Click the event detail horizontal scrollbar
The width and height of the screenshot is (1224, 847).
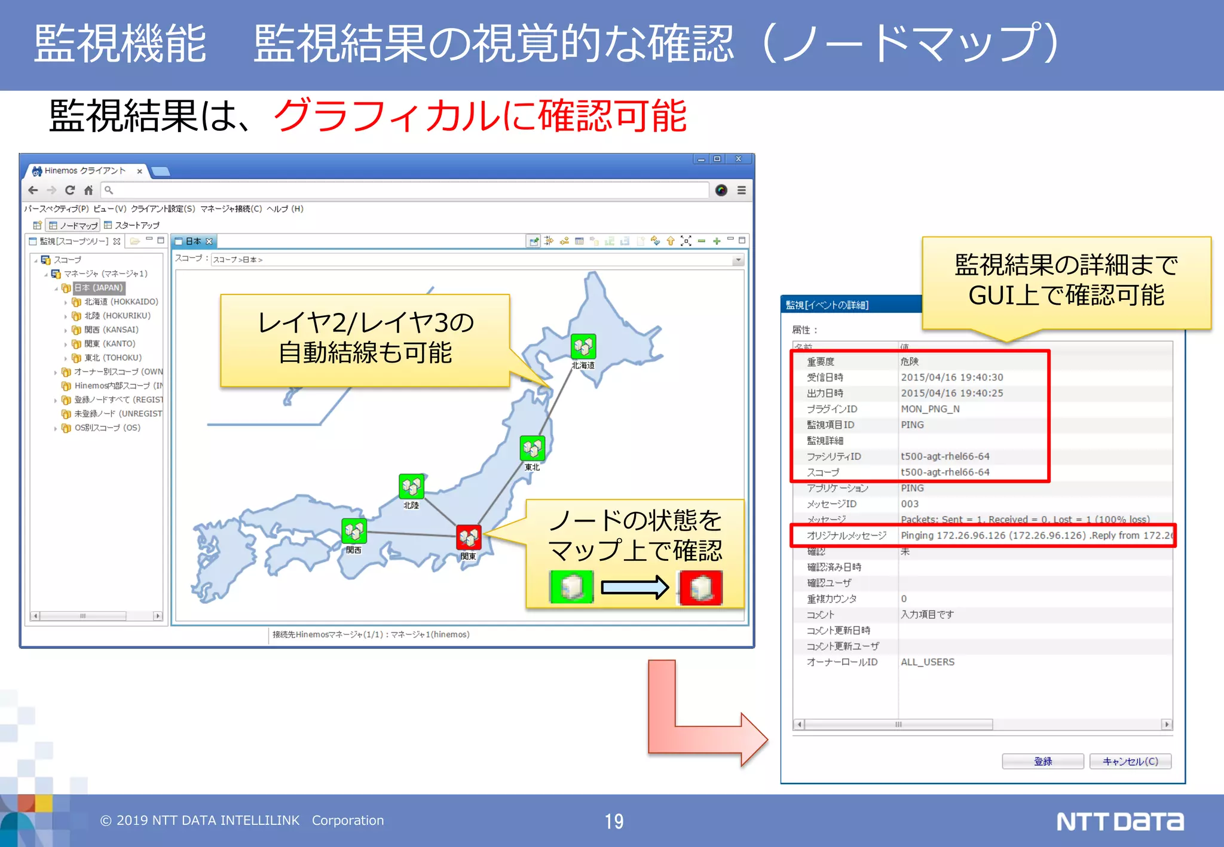898,725
